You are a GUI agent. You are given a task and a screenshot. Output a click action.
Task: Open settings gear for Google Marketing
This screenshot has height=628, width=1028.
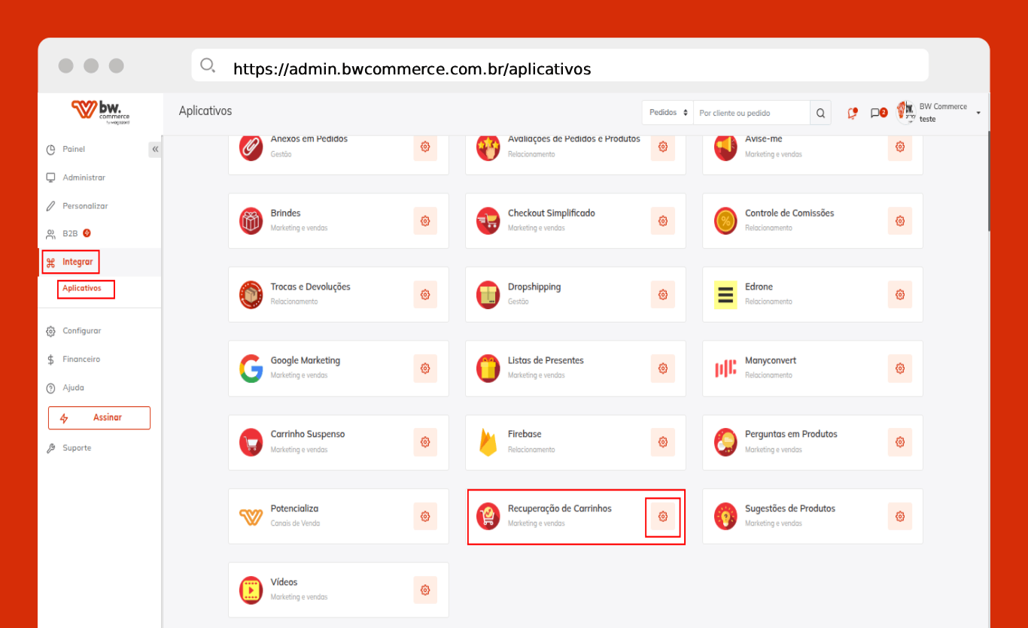[x=425, y=369]
